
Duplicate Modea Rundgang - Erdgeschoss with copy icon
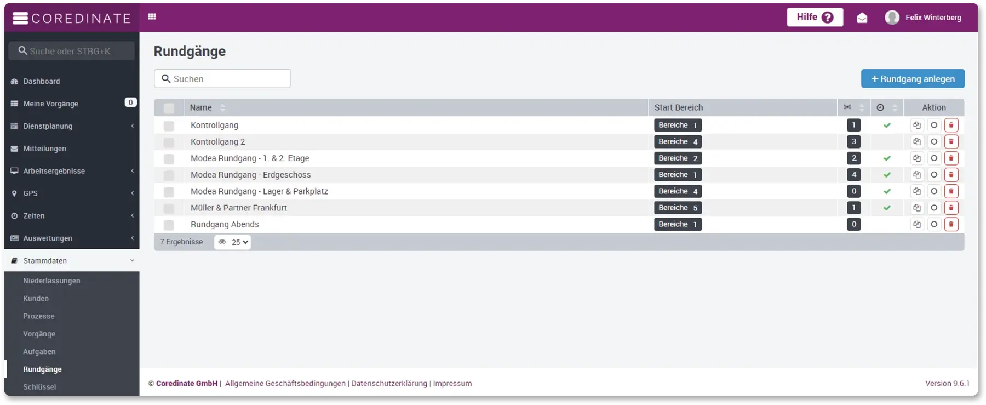coord(916,175)
